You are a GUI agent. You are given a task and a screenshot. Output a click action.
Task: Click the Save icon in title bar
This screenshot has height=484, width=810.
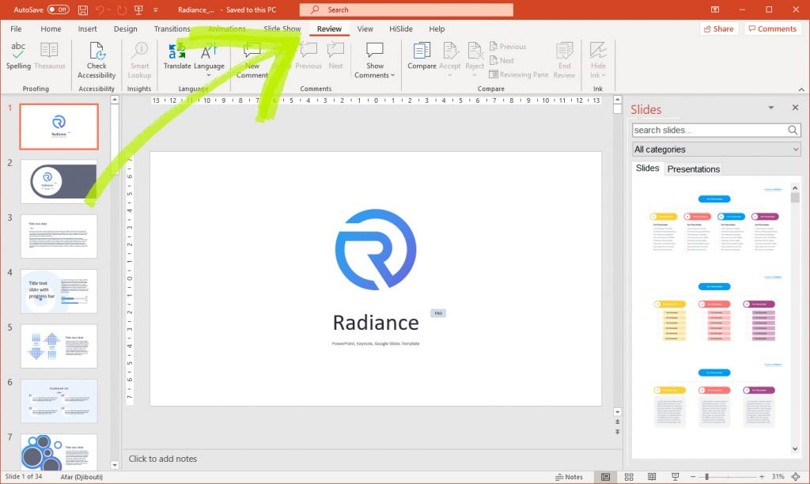click(x=82, y=9)
